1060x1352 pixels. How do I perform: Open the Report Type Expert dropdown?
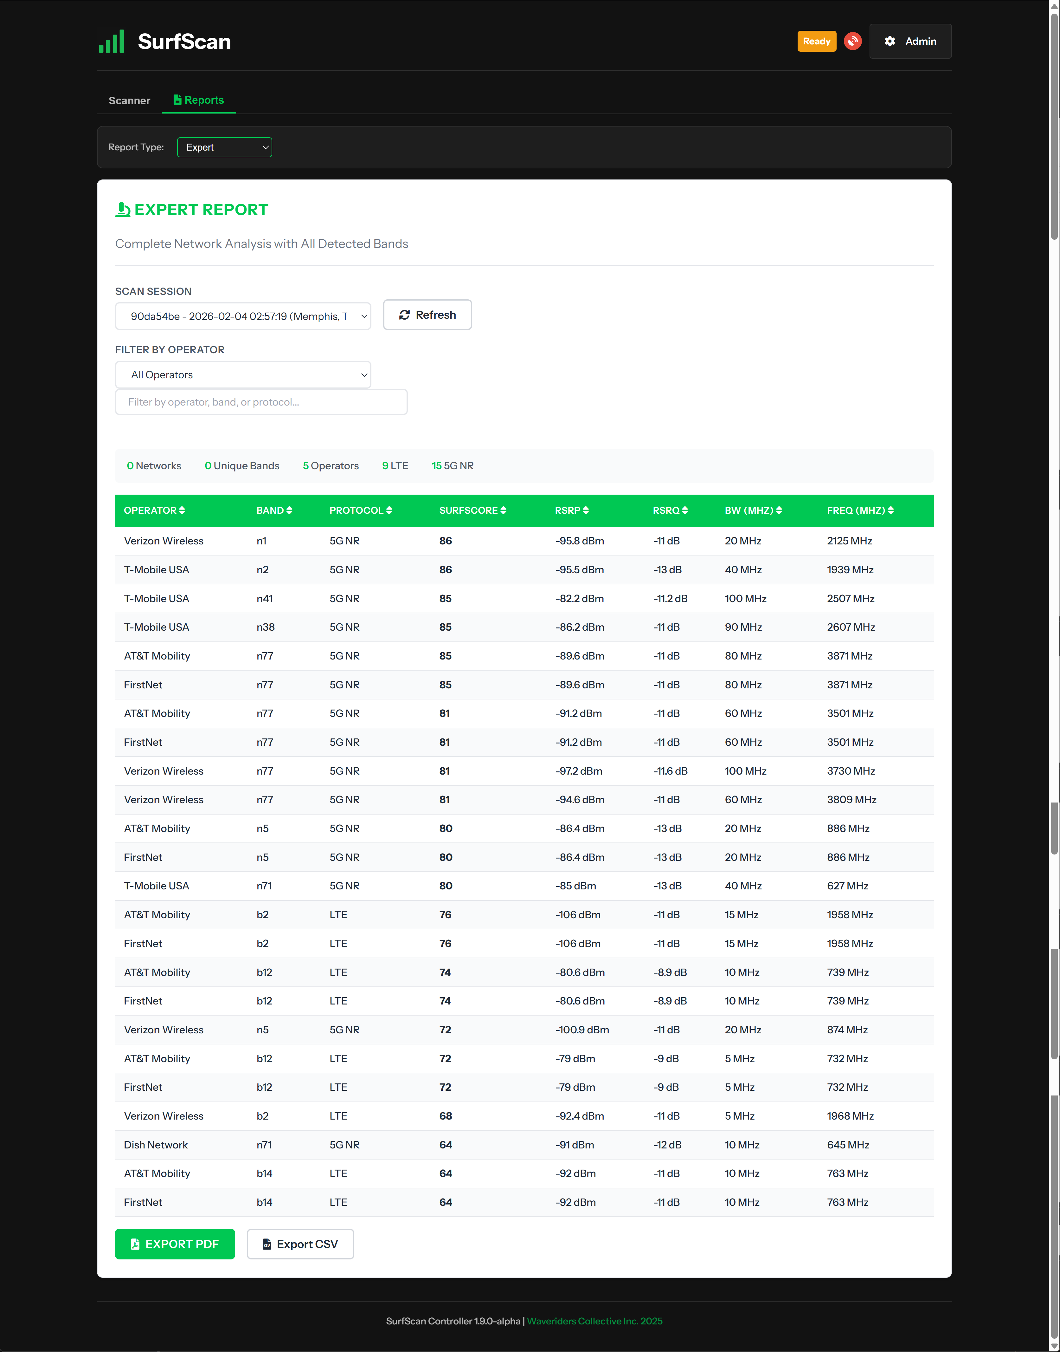click(x=224, y=147)
